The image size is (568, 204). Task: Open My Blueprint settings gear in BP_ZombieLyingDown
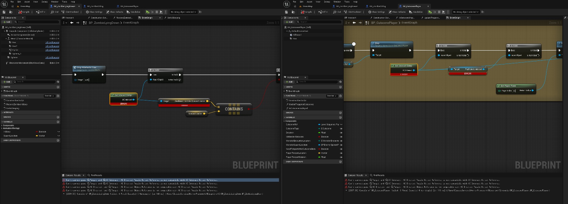(58, 82)
